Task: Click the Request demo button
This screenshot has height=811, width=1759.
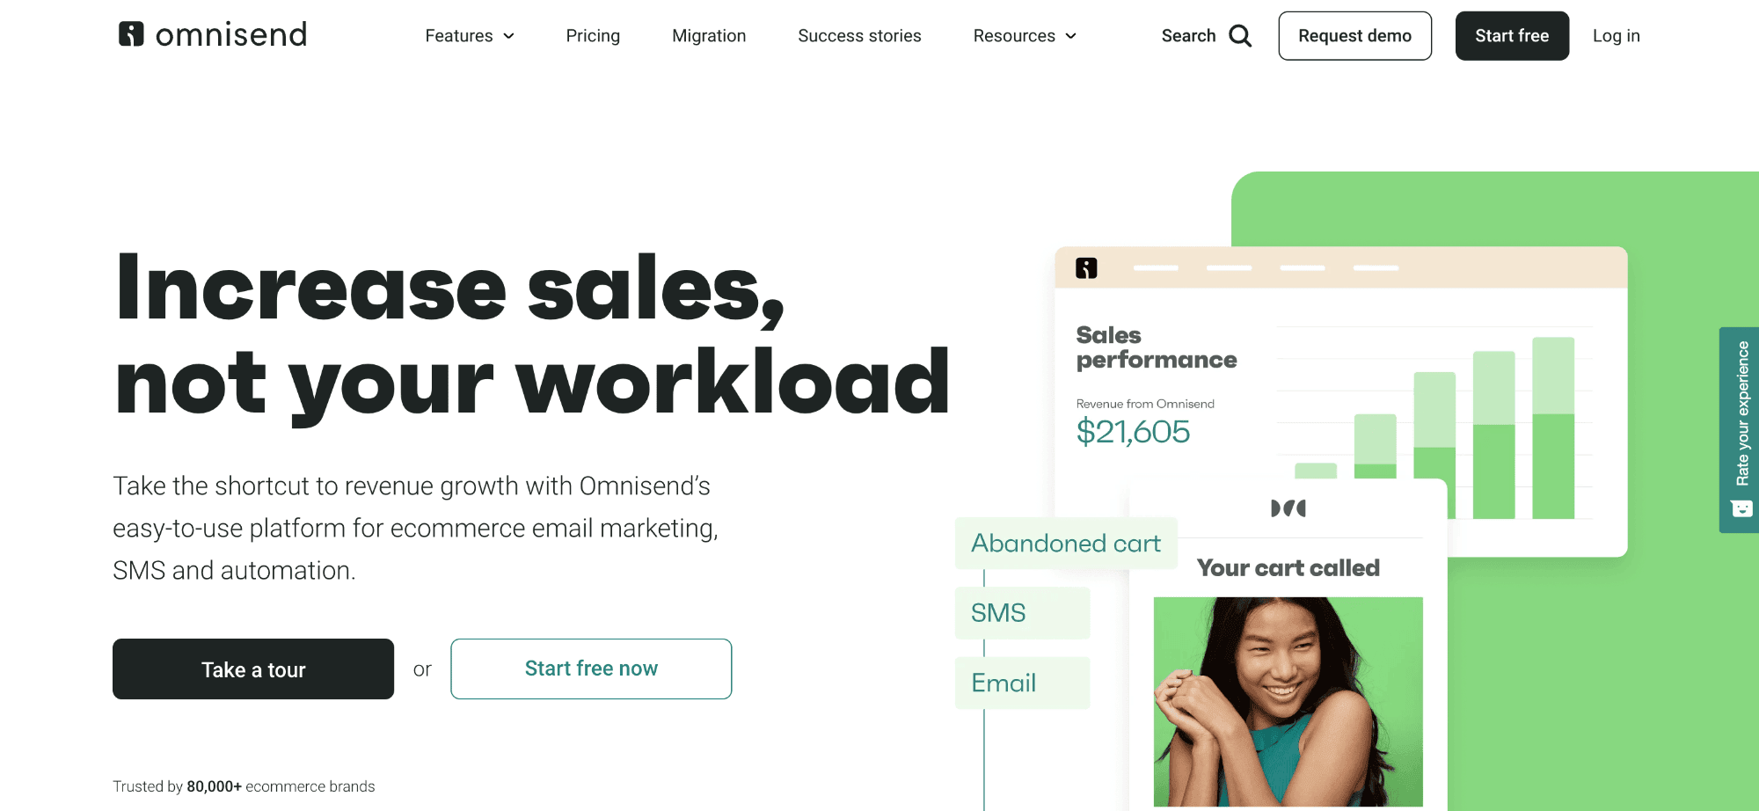Action: point(1354,36)
